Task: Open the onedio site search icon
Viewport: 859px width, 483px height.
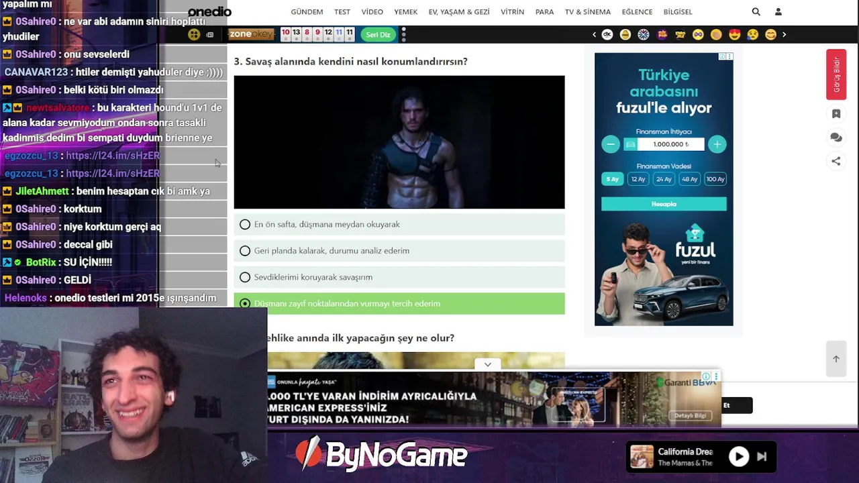Action: (x=756, y=11)
